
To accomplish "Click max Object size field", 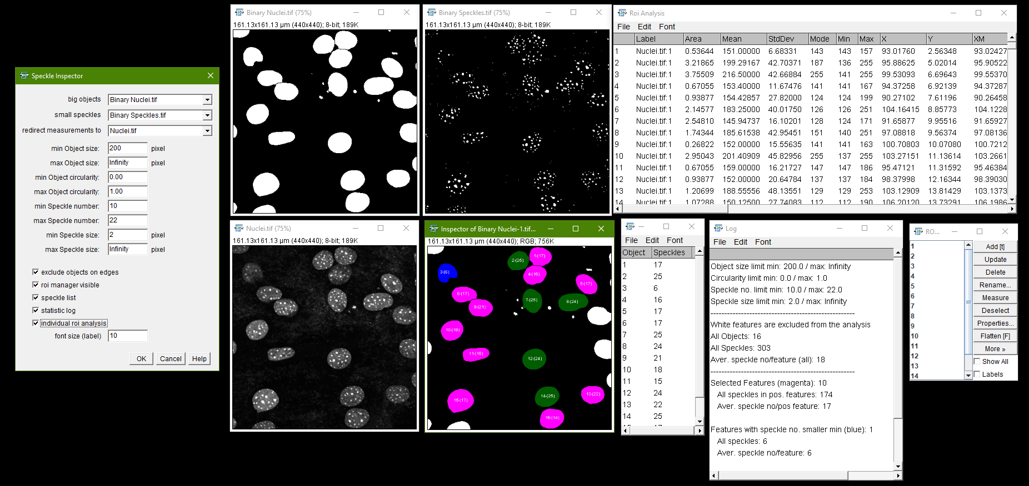I will coord(128,163).
